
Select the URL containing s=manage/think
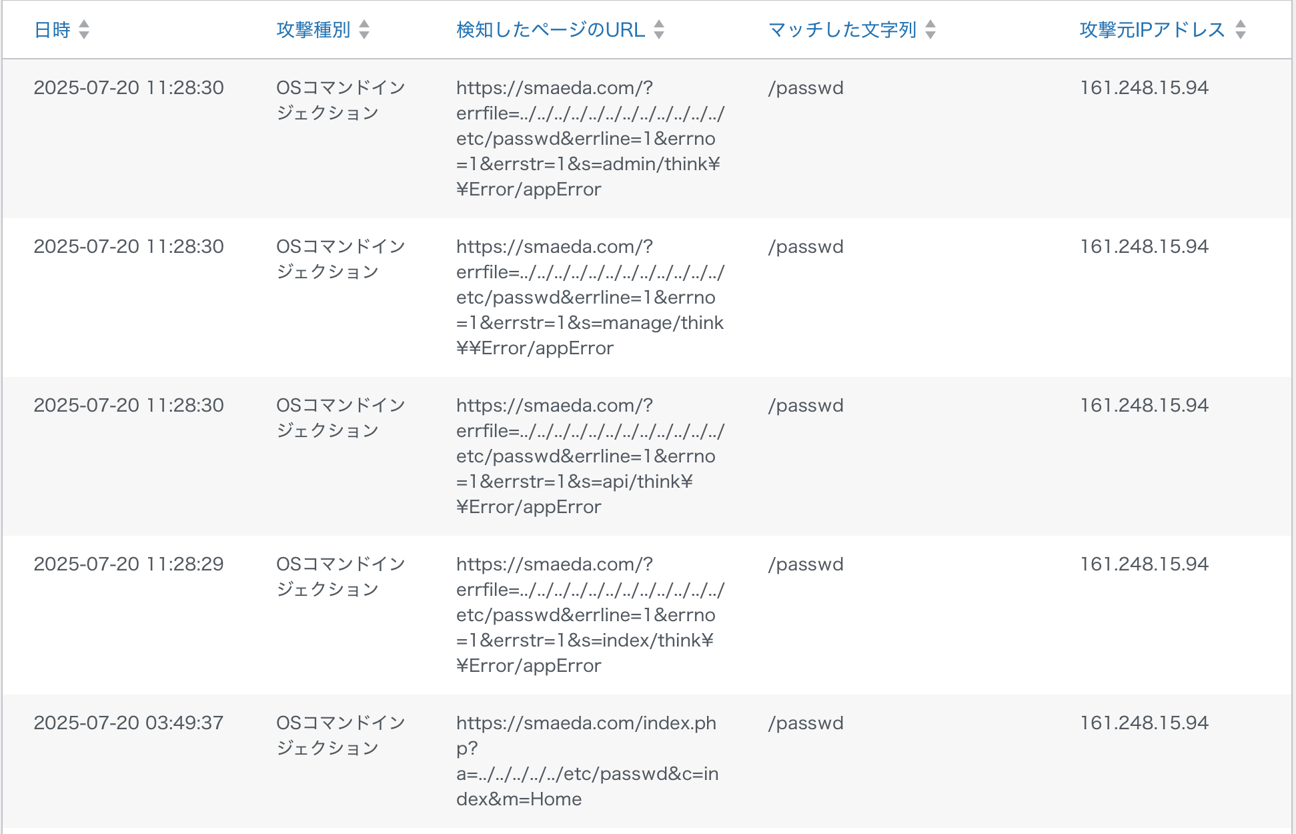[590, 298]
